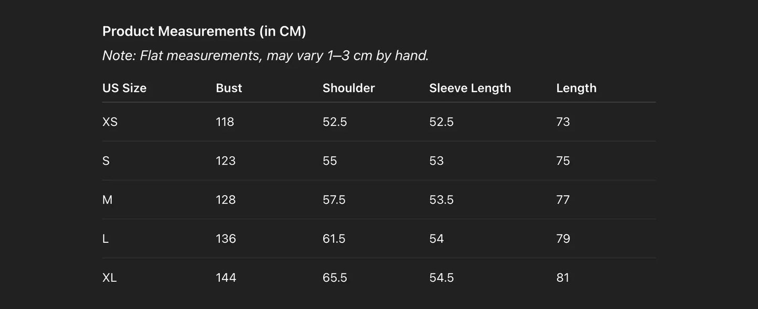Select the L length value 79
The height and width of the screenshot is (309, 758).
tap(563, 239)
